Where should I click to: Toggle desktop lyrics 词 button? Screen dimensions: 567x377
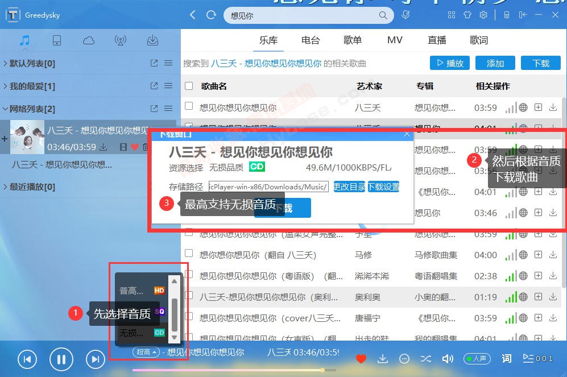click(x=507, y=359)
